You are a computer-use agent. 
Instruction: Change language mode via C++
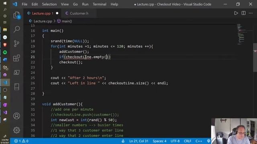coord(199,141)
